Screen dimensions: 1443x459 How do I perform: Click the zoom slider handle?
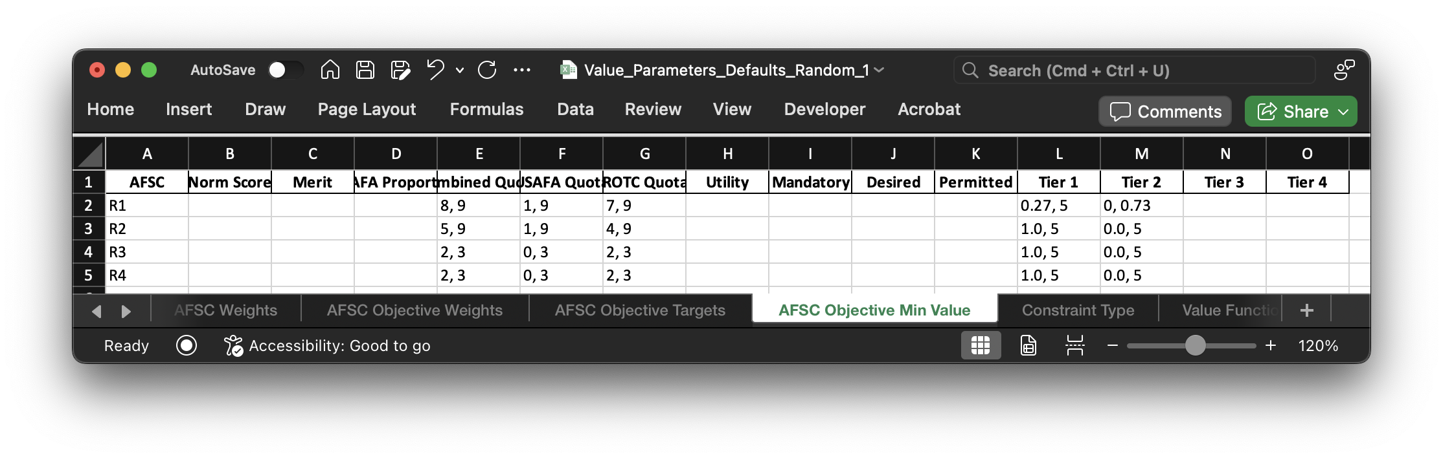pyautogui.click(x=1195, y=346)
